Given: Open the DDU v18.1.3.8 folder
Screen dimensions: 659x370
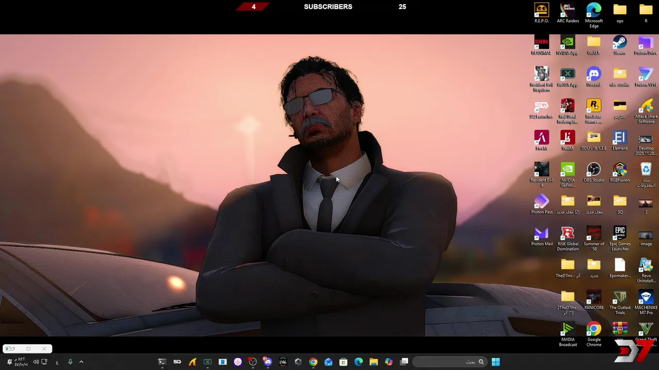Looking at the screenshot, I should pos(594,141).
